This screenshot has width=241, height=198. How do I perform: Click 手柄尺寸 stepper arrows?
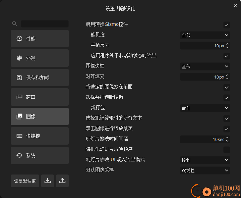[227, 46]
